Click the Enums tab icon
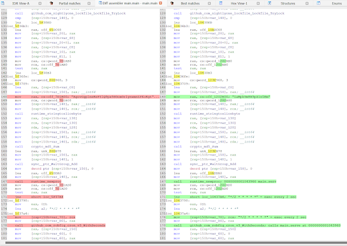Screen dimensions: 347x246 [318, 3]
